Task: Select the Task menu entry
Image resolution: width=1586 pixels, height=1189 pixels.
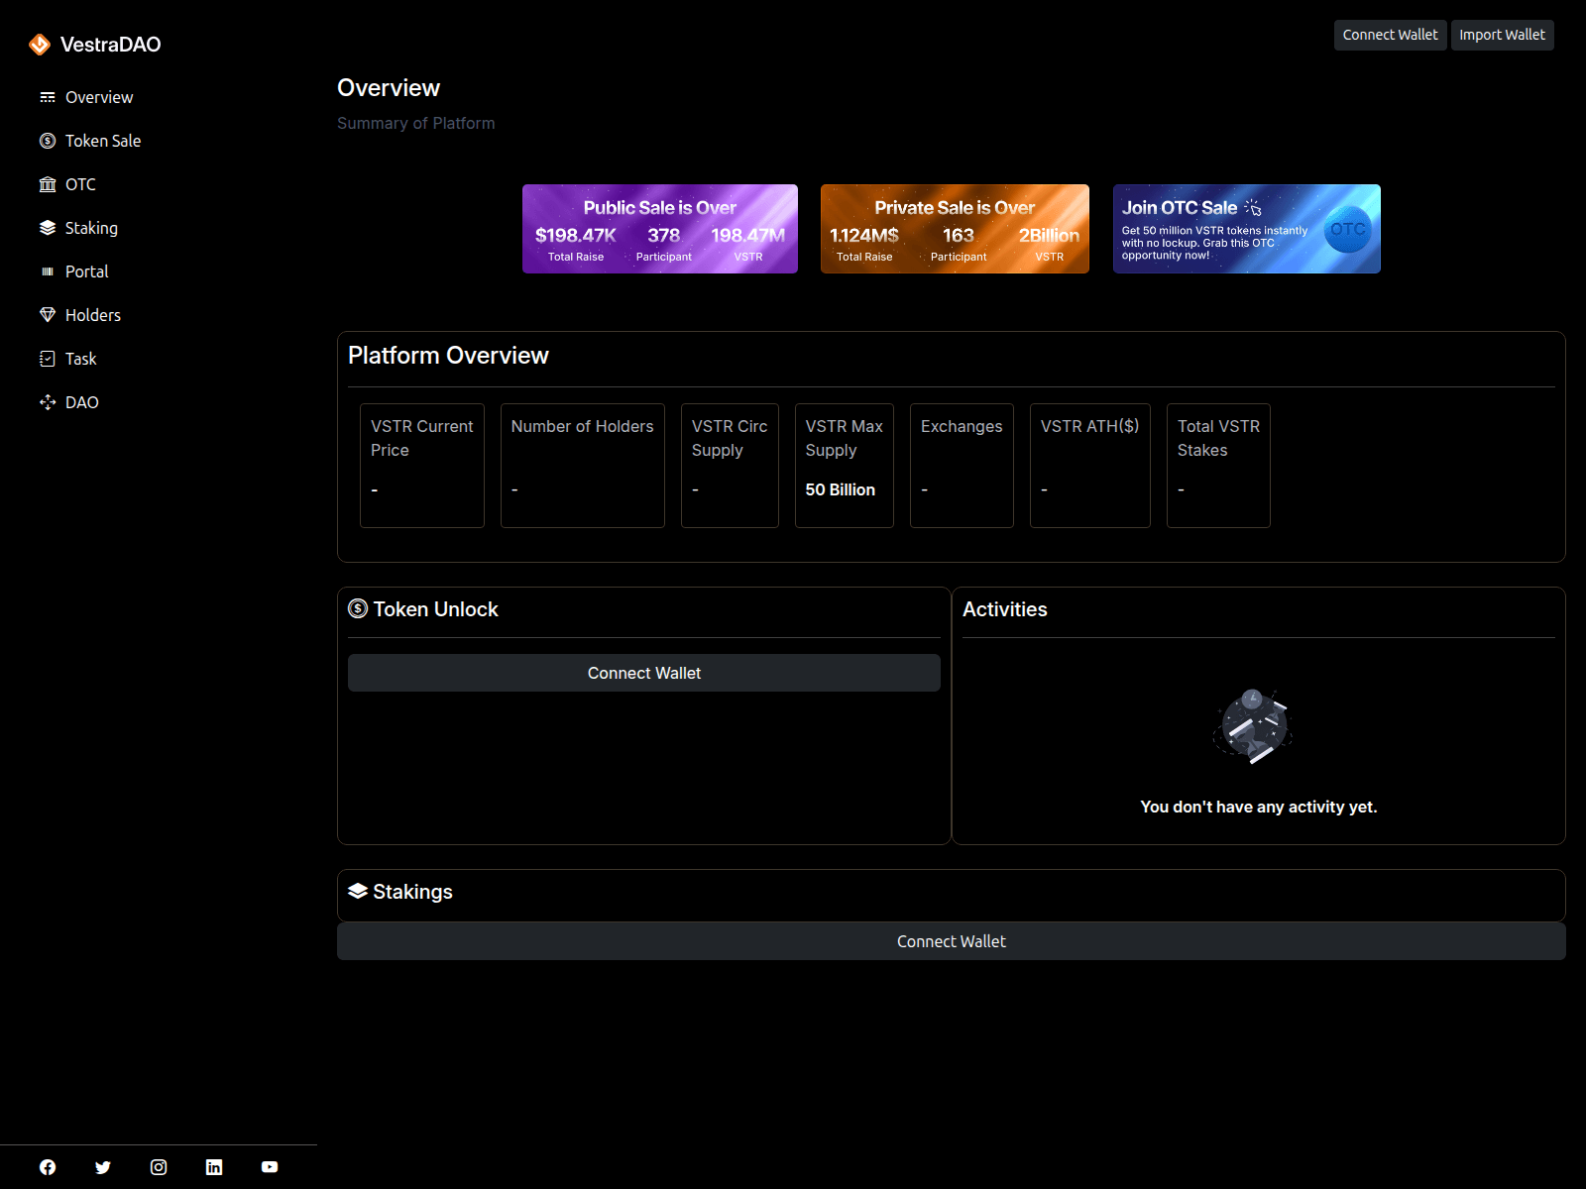Action: coord(81,359)
